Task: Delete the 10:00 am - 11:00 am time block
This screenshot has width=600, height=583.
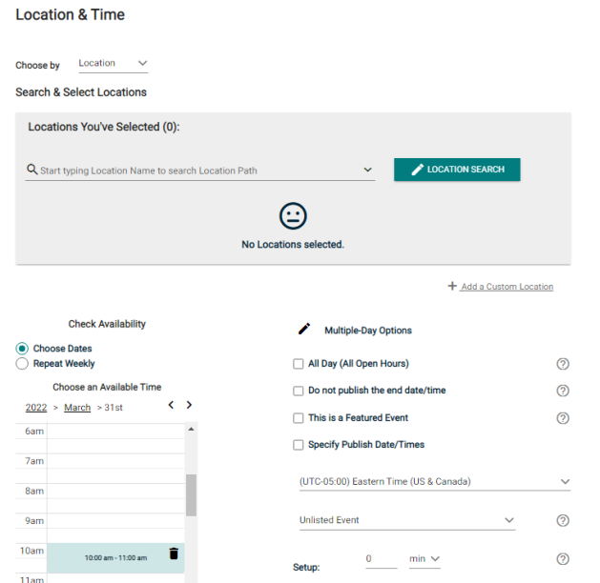Action: click(174, 553)
